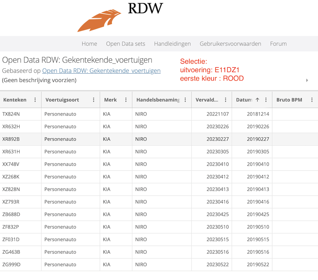318x280 pixels.
Task: Click NIRO in the XR892B row
Action: click(x=141, y=139)
